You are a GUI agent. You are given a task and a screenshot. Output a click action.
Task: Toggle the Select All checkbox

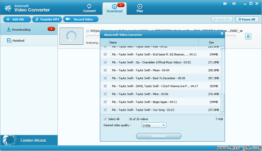point(105,119)
